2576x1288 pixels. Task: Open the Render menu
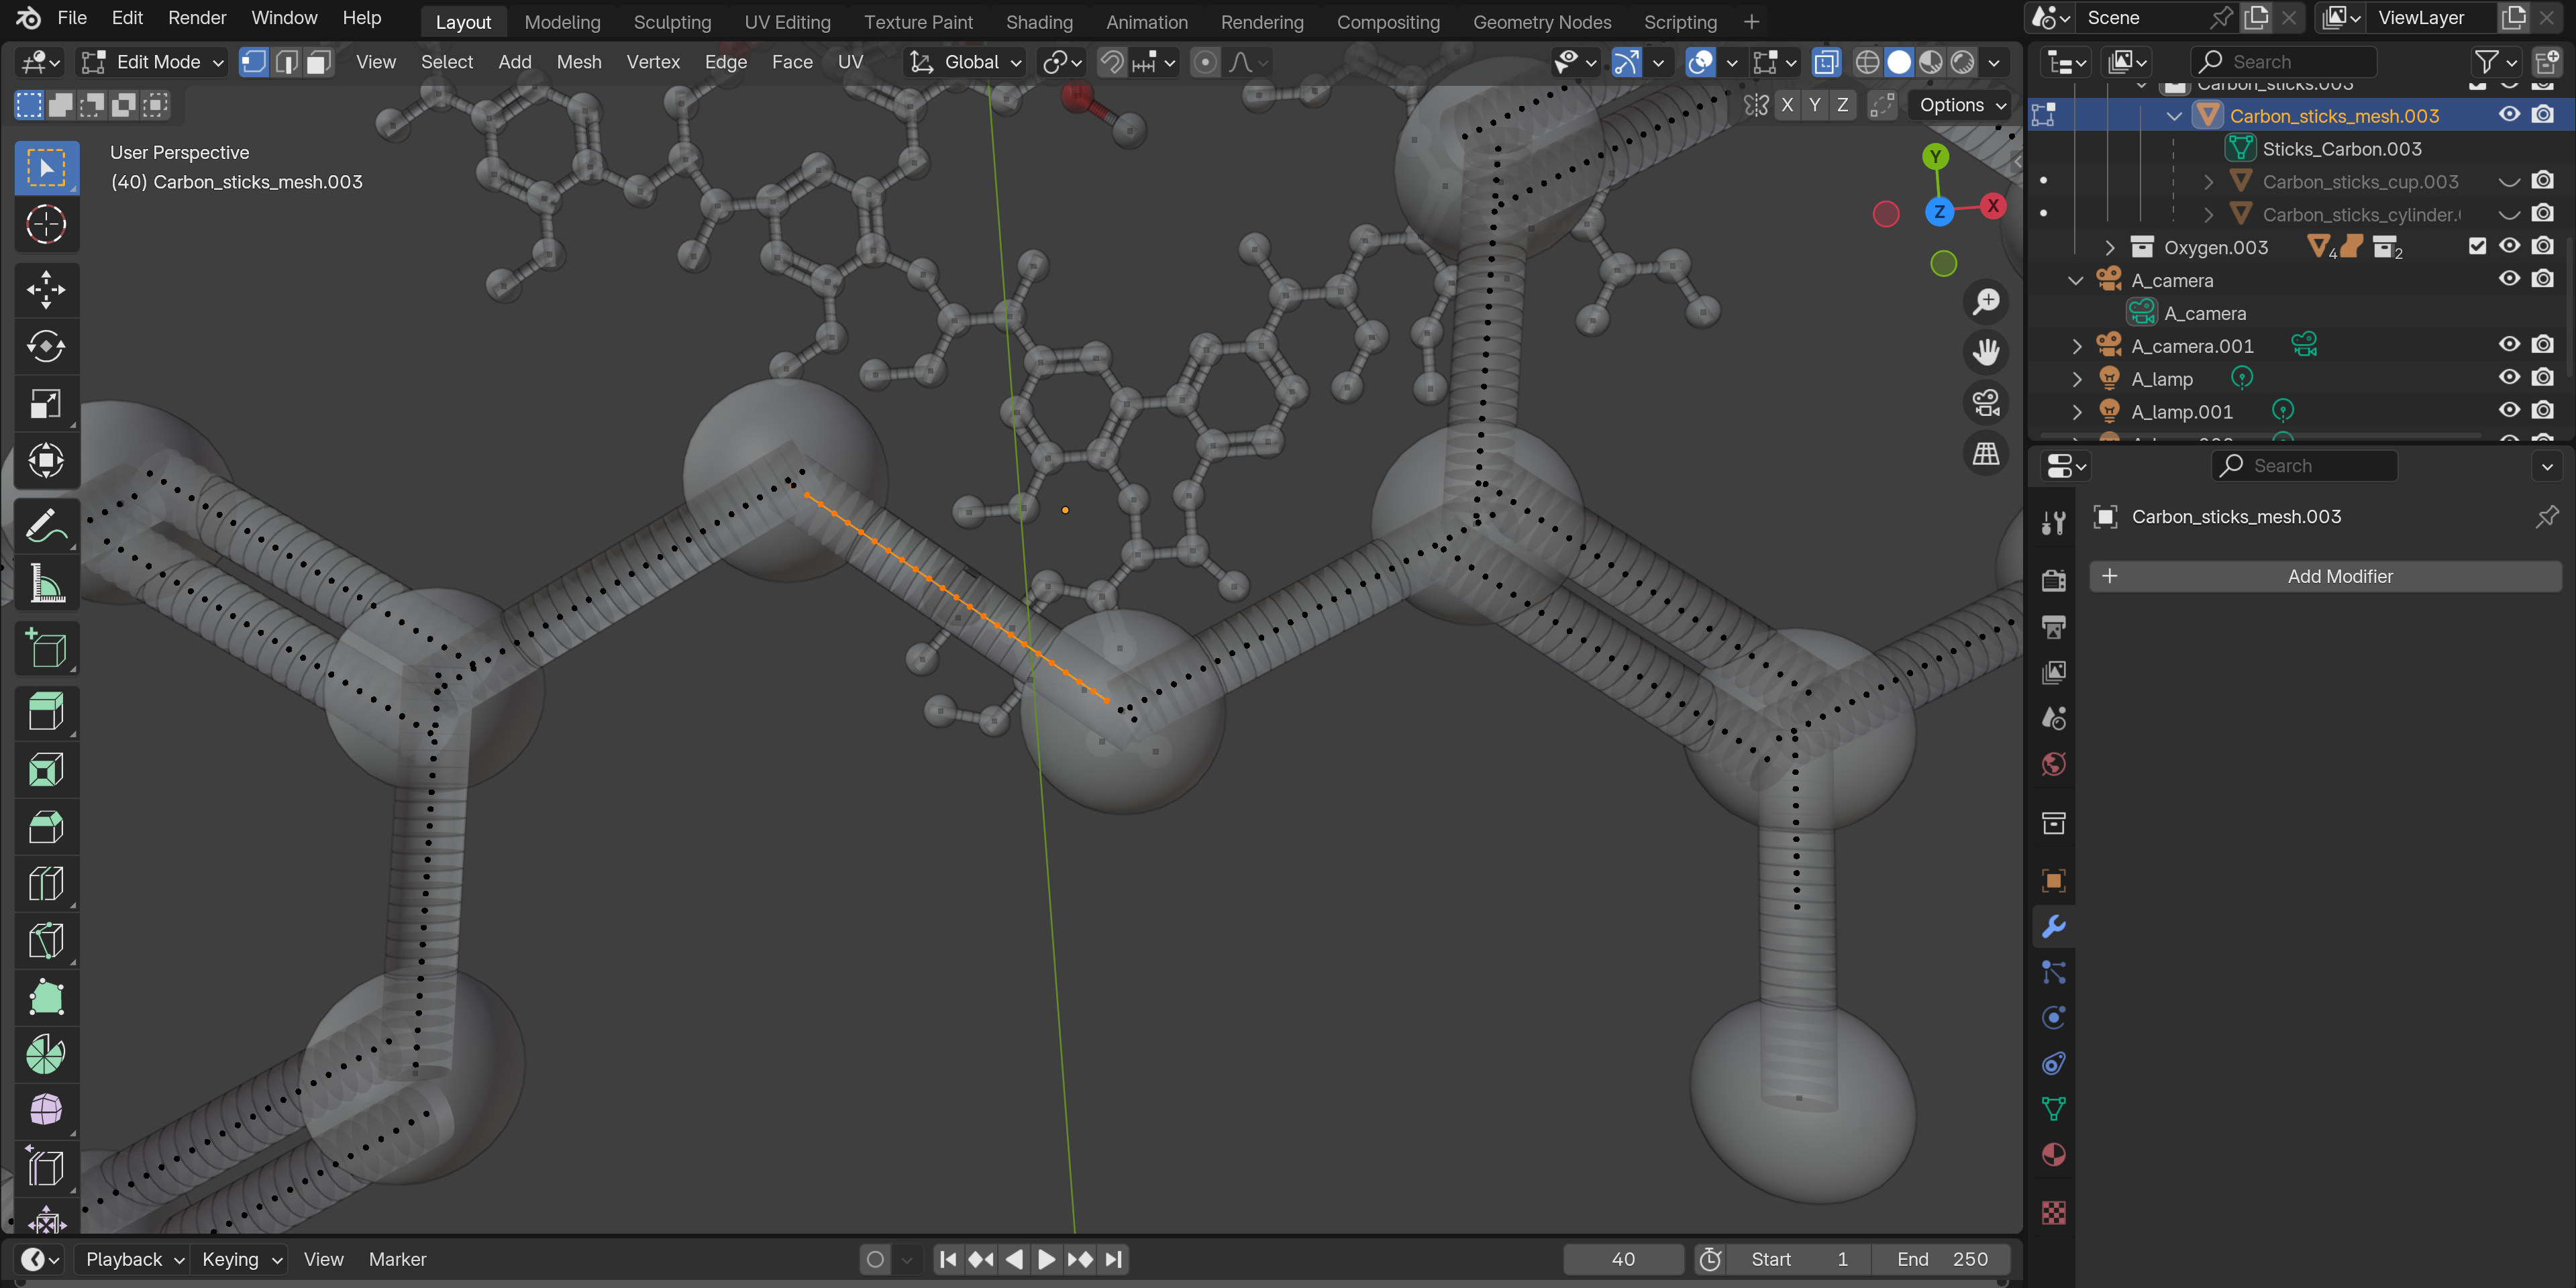pos(197,18)
